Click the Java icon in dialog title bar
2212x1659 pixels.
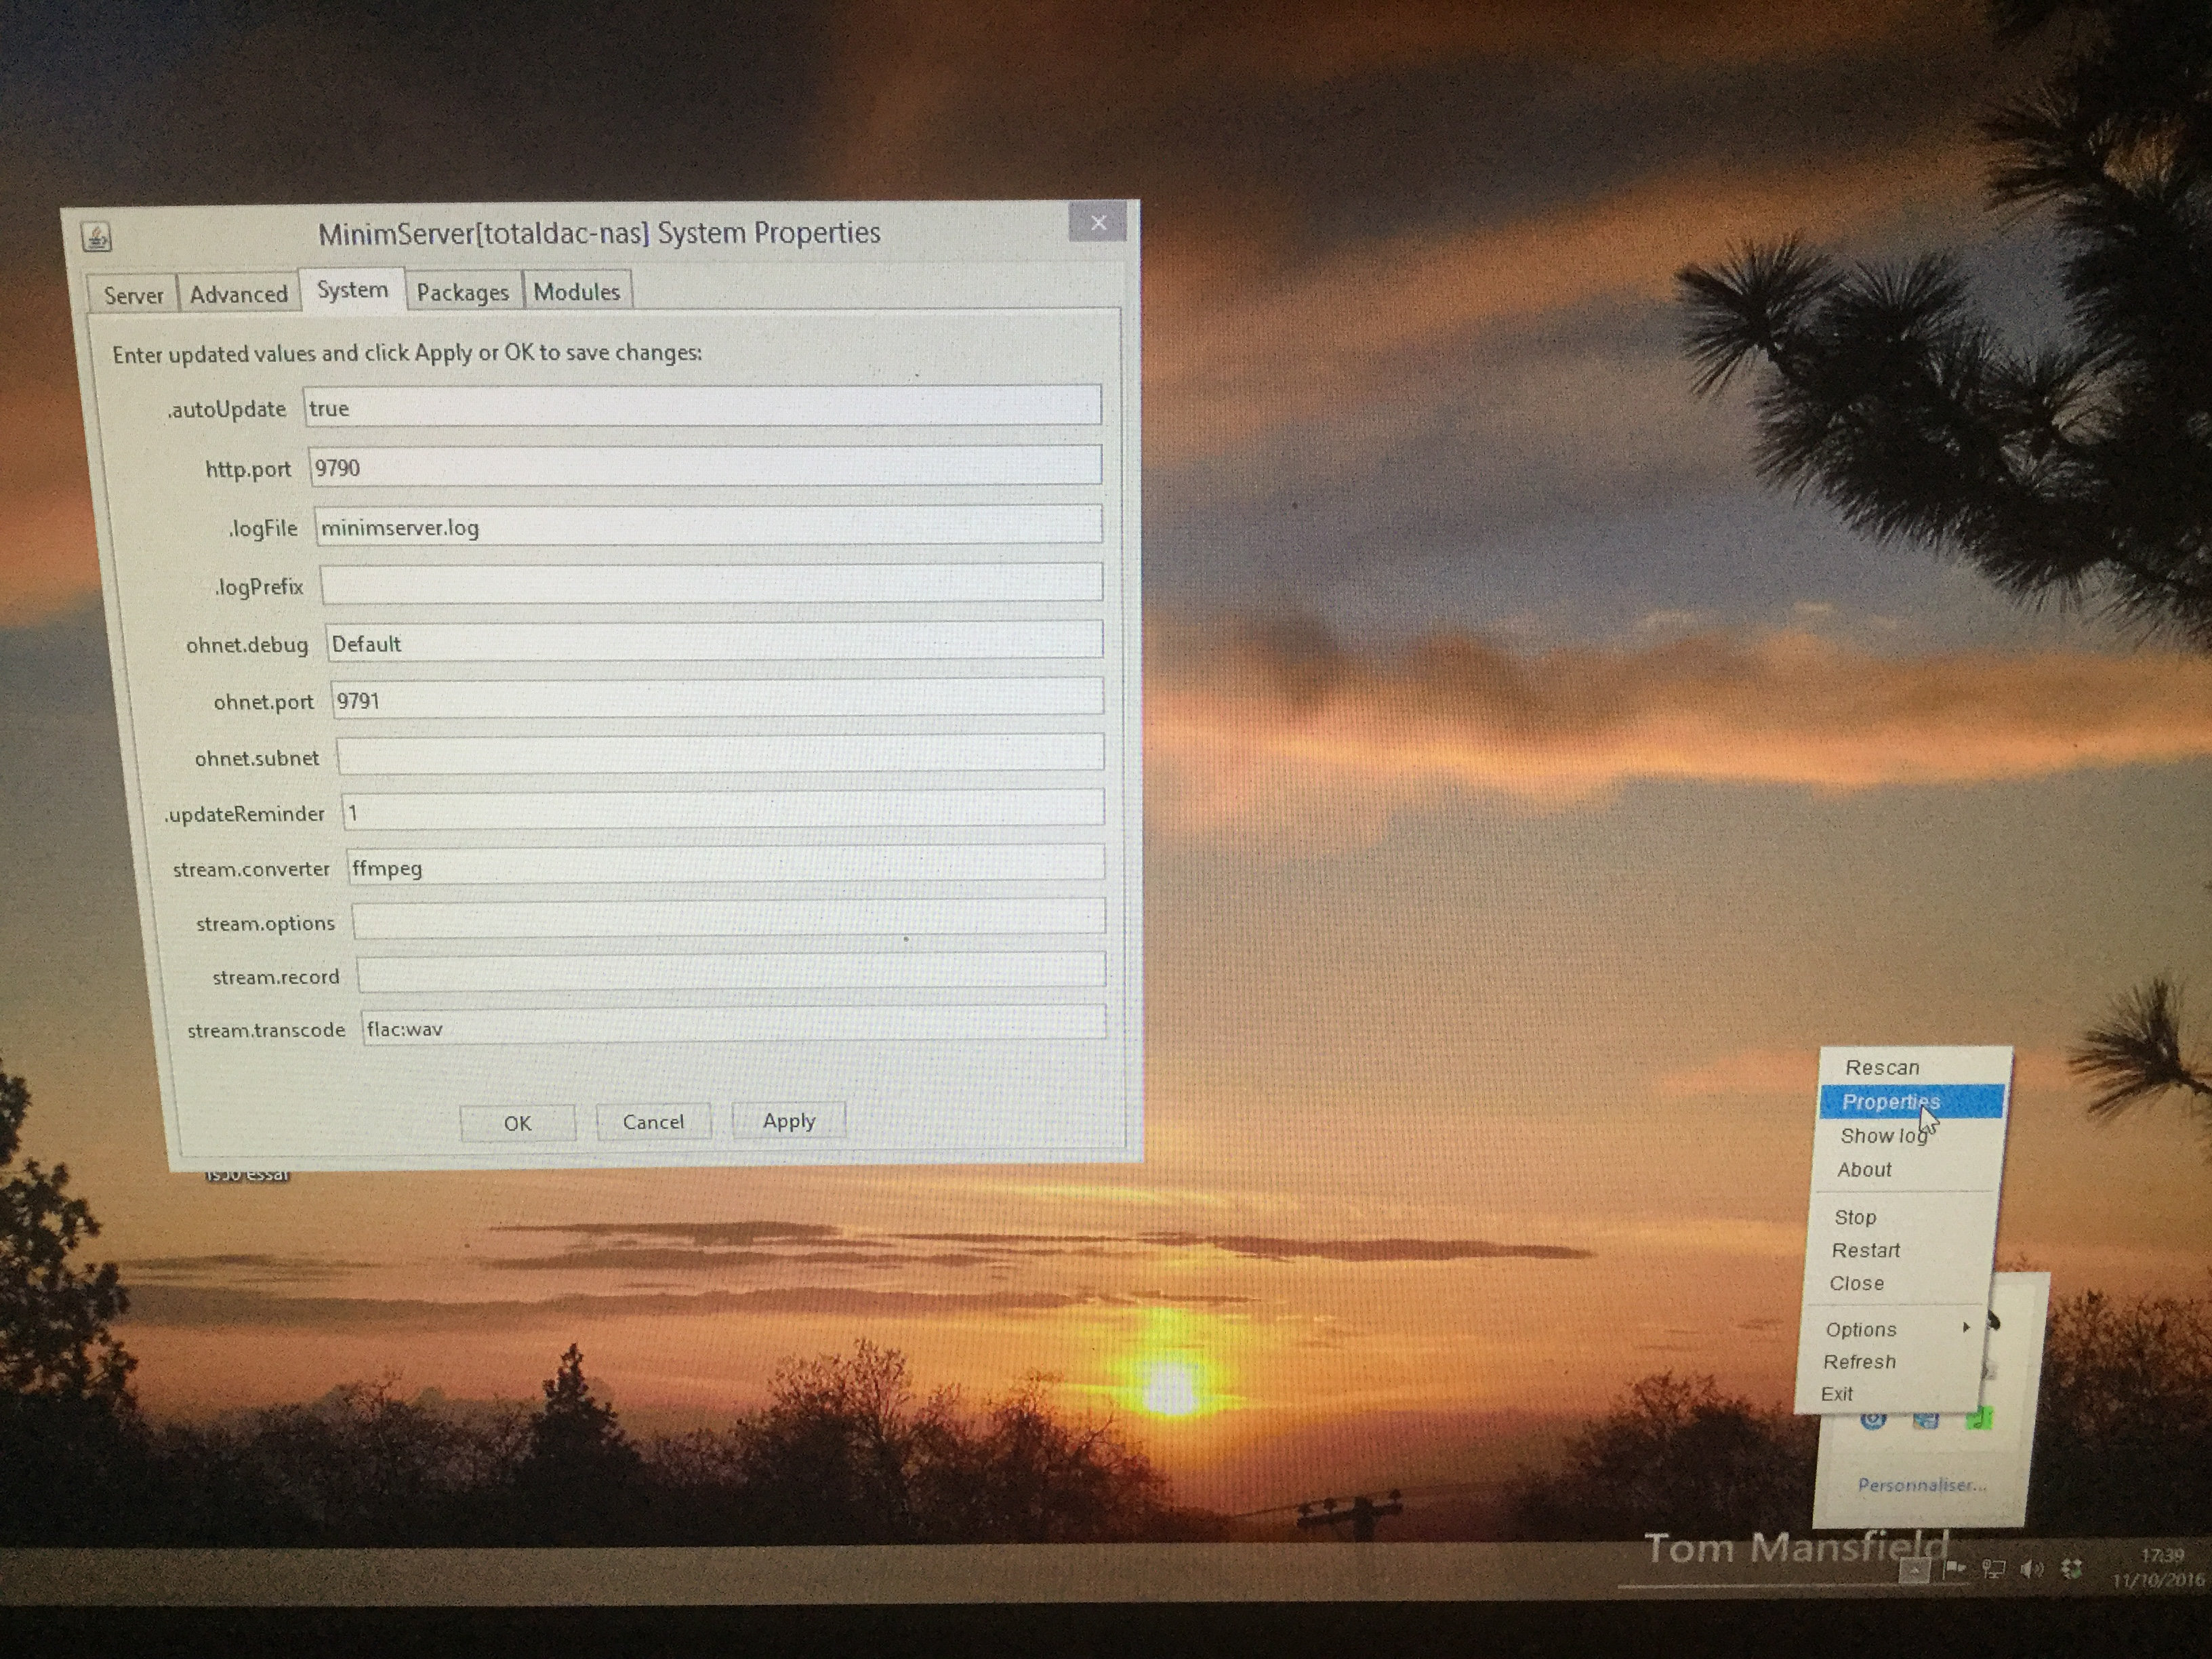click(x=96, y=237)
